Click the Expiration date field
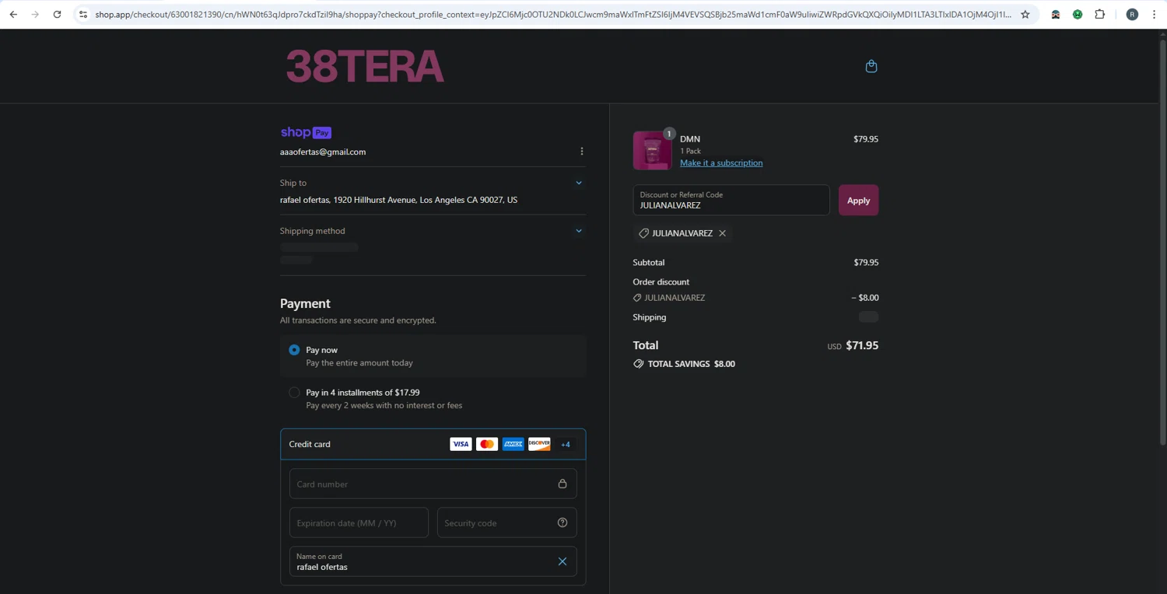This screenshot has width=1167, height=594. 359,522
